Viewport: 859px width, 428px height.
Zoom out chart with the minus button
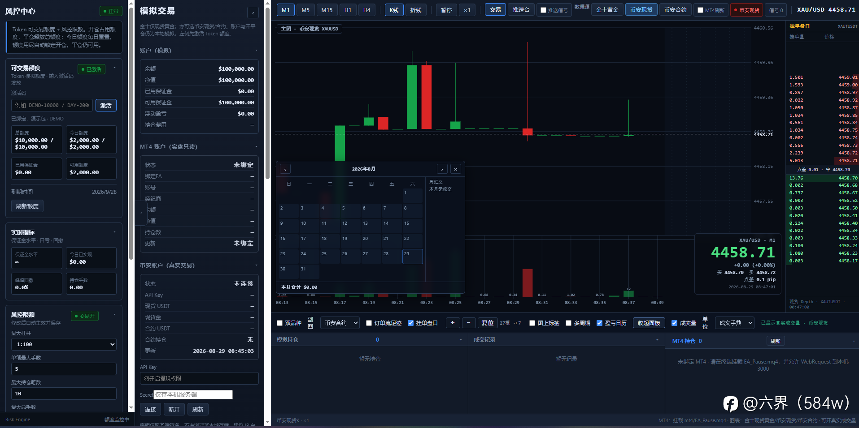pyautogui.click(x=469, y=323)
